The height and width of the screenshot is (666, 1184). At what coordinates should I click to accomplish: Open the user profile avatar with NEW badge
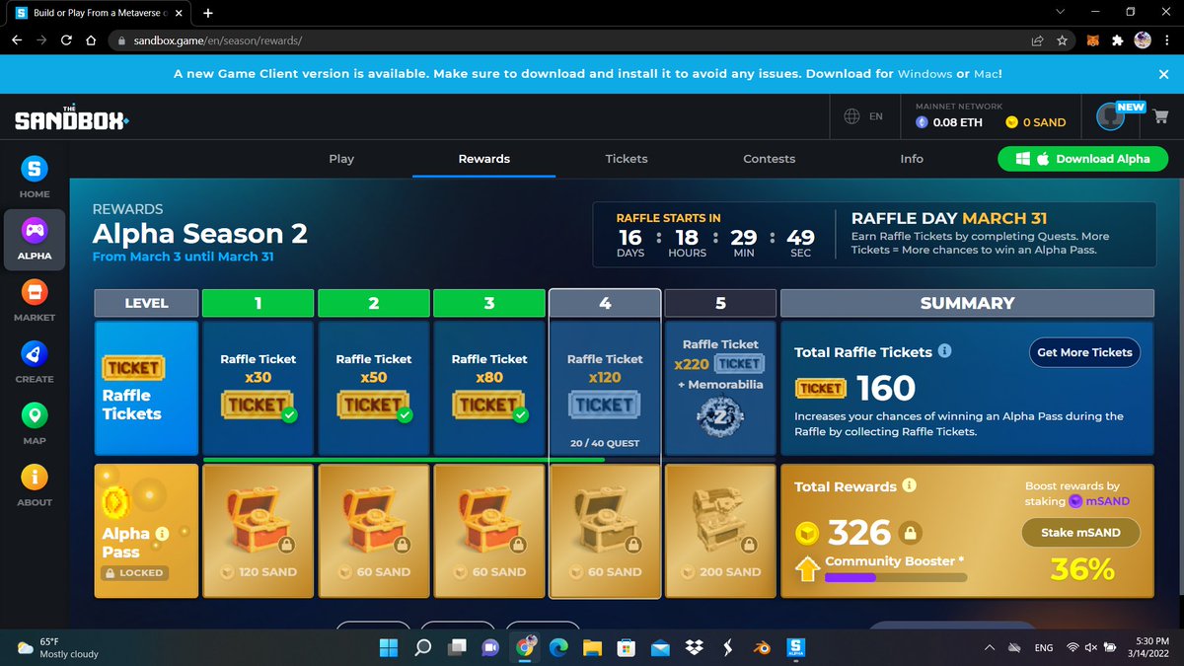pyautogui.click(x=1111, y=116)
